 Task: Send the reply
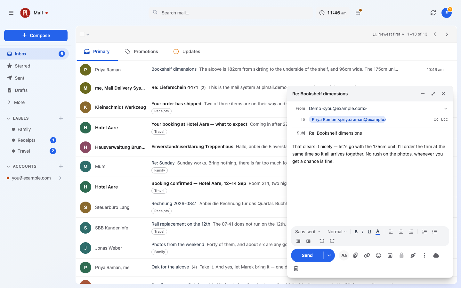coord(307,255)
